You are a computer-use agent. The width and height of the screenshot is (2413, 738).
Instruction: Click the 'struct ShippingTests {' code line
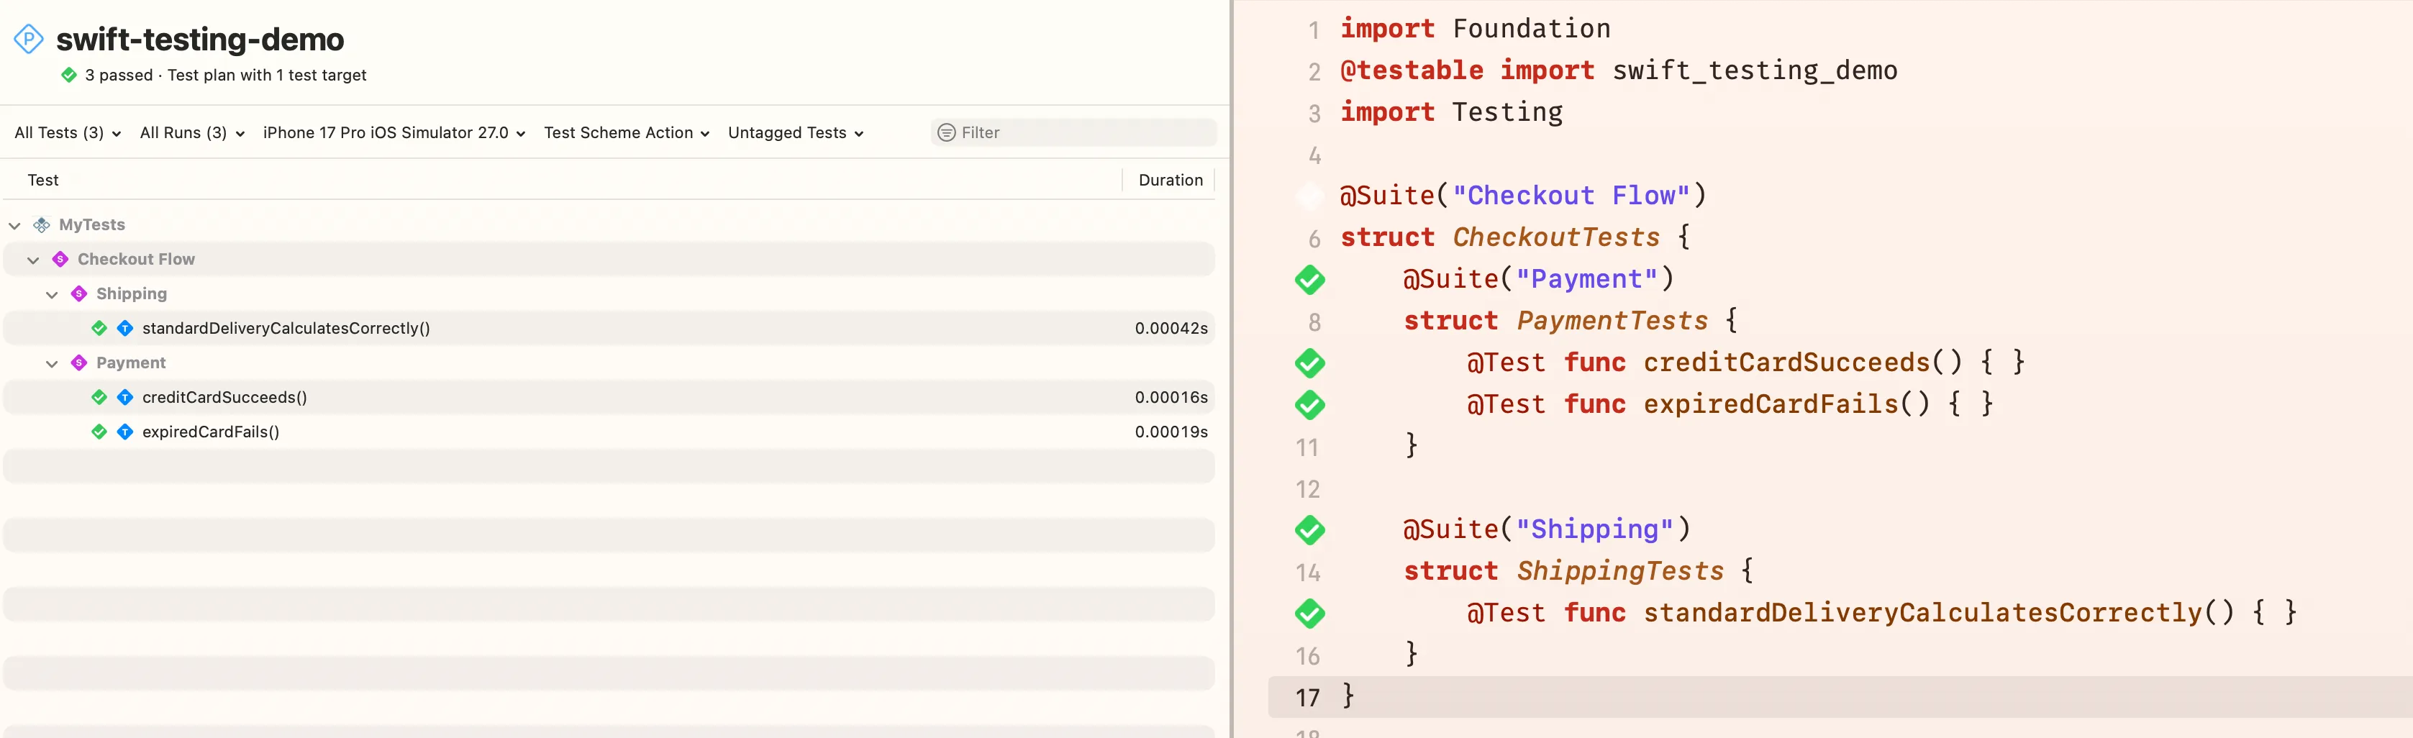click(1578, 571)
